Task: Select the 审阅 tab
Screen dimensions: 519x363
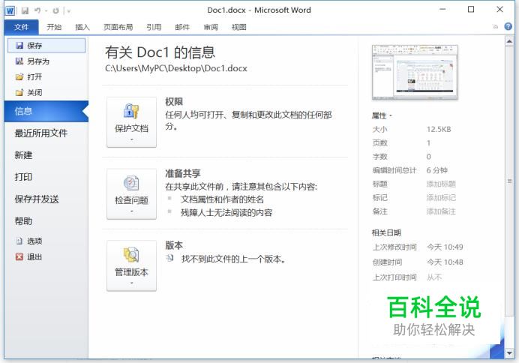Action: point(211,27)
